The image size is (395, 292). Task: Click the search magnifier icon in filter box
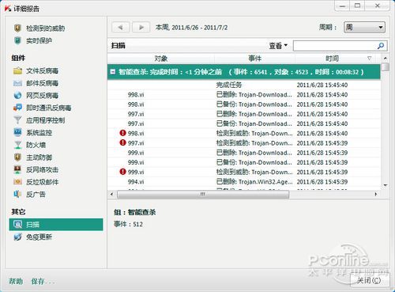[x=381, y=46]
